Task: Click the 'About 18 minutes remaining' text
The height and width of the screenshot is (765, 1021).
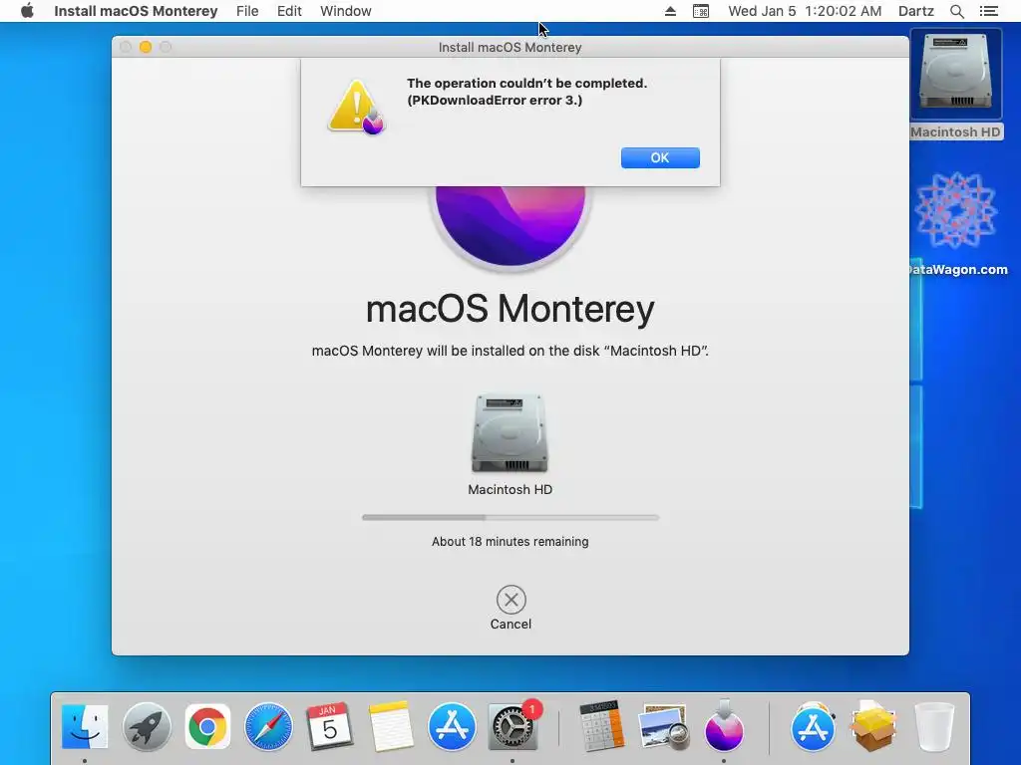Action: point(510,541)
